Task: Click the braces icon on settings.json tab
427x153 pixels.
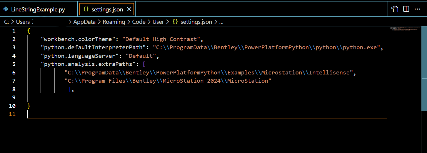Action: pos(86,9)
